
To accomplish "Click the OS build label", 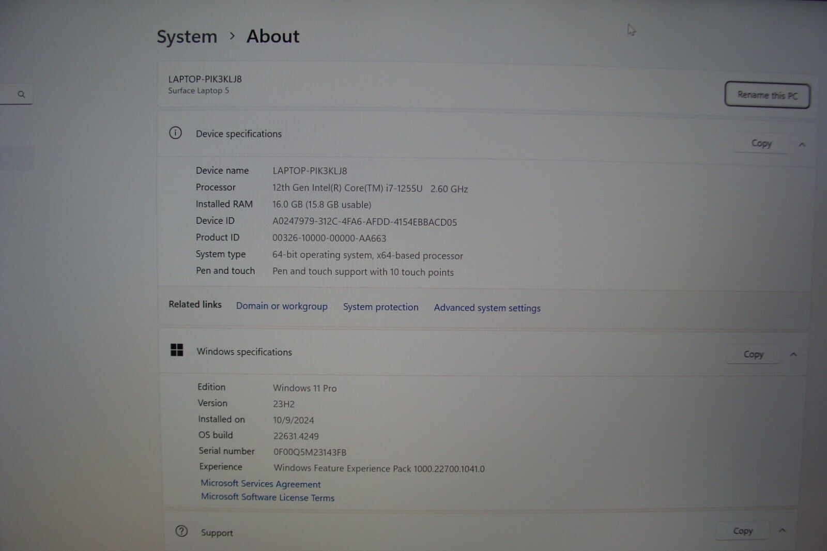I will point(216,435).
